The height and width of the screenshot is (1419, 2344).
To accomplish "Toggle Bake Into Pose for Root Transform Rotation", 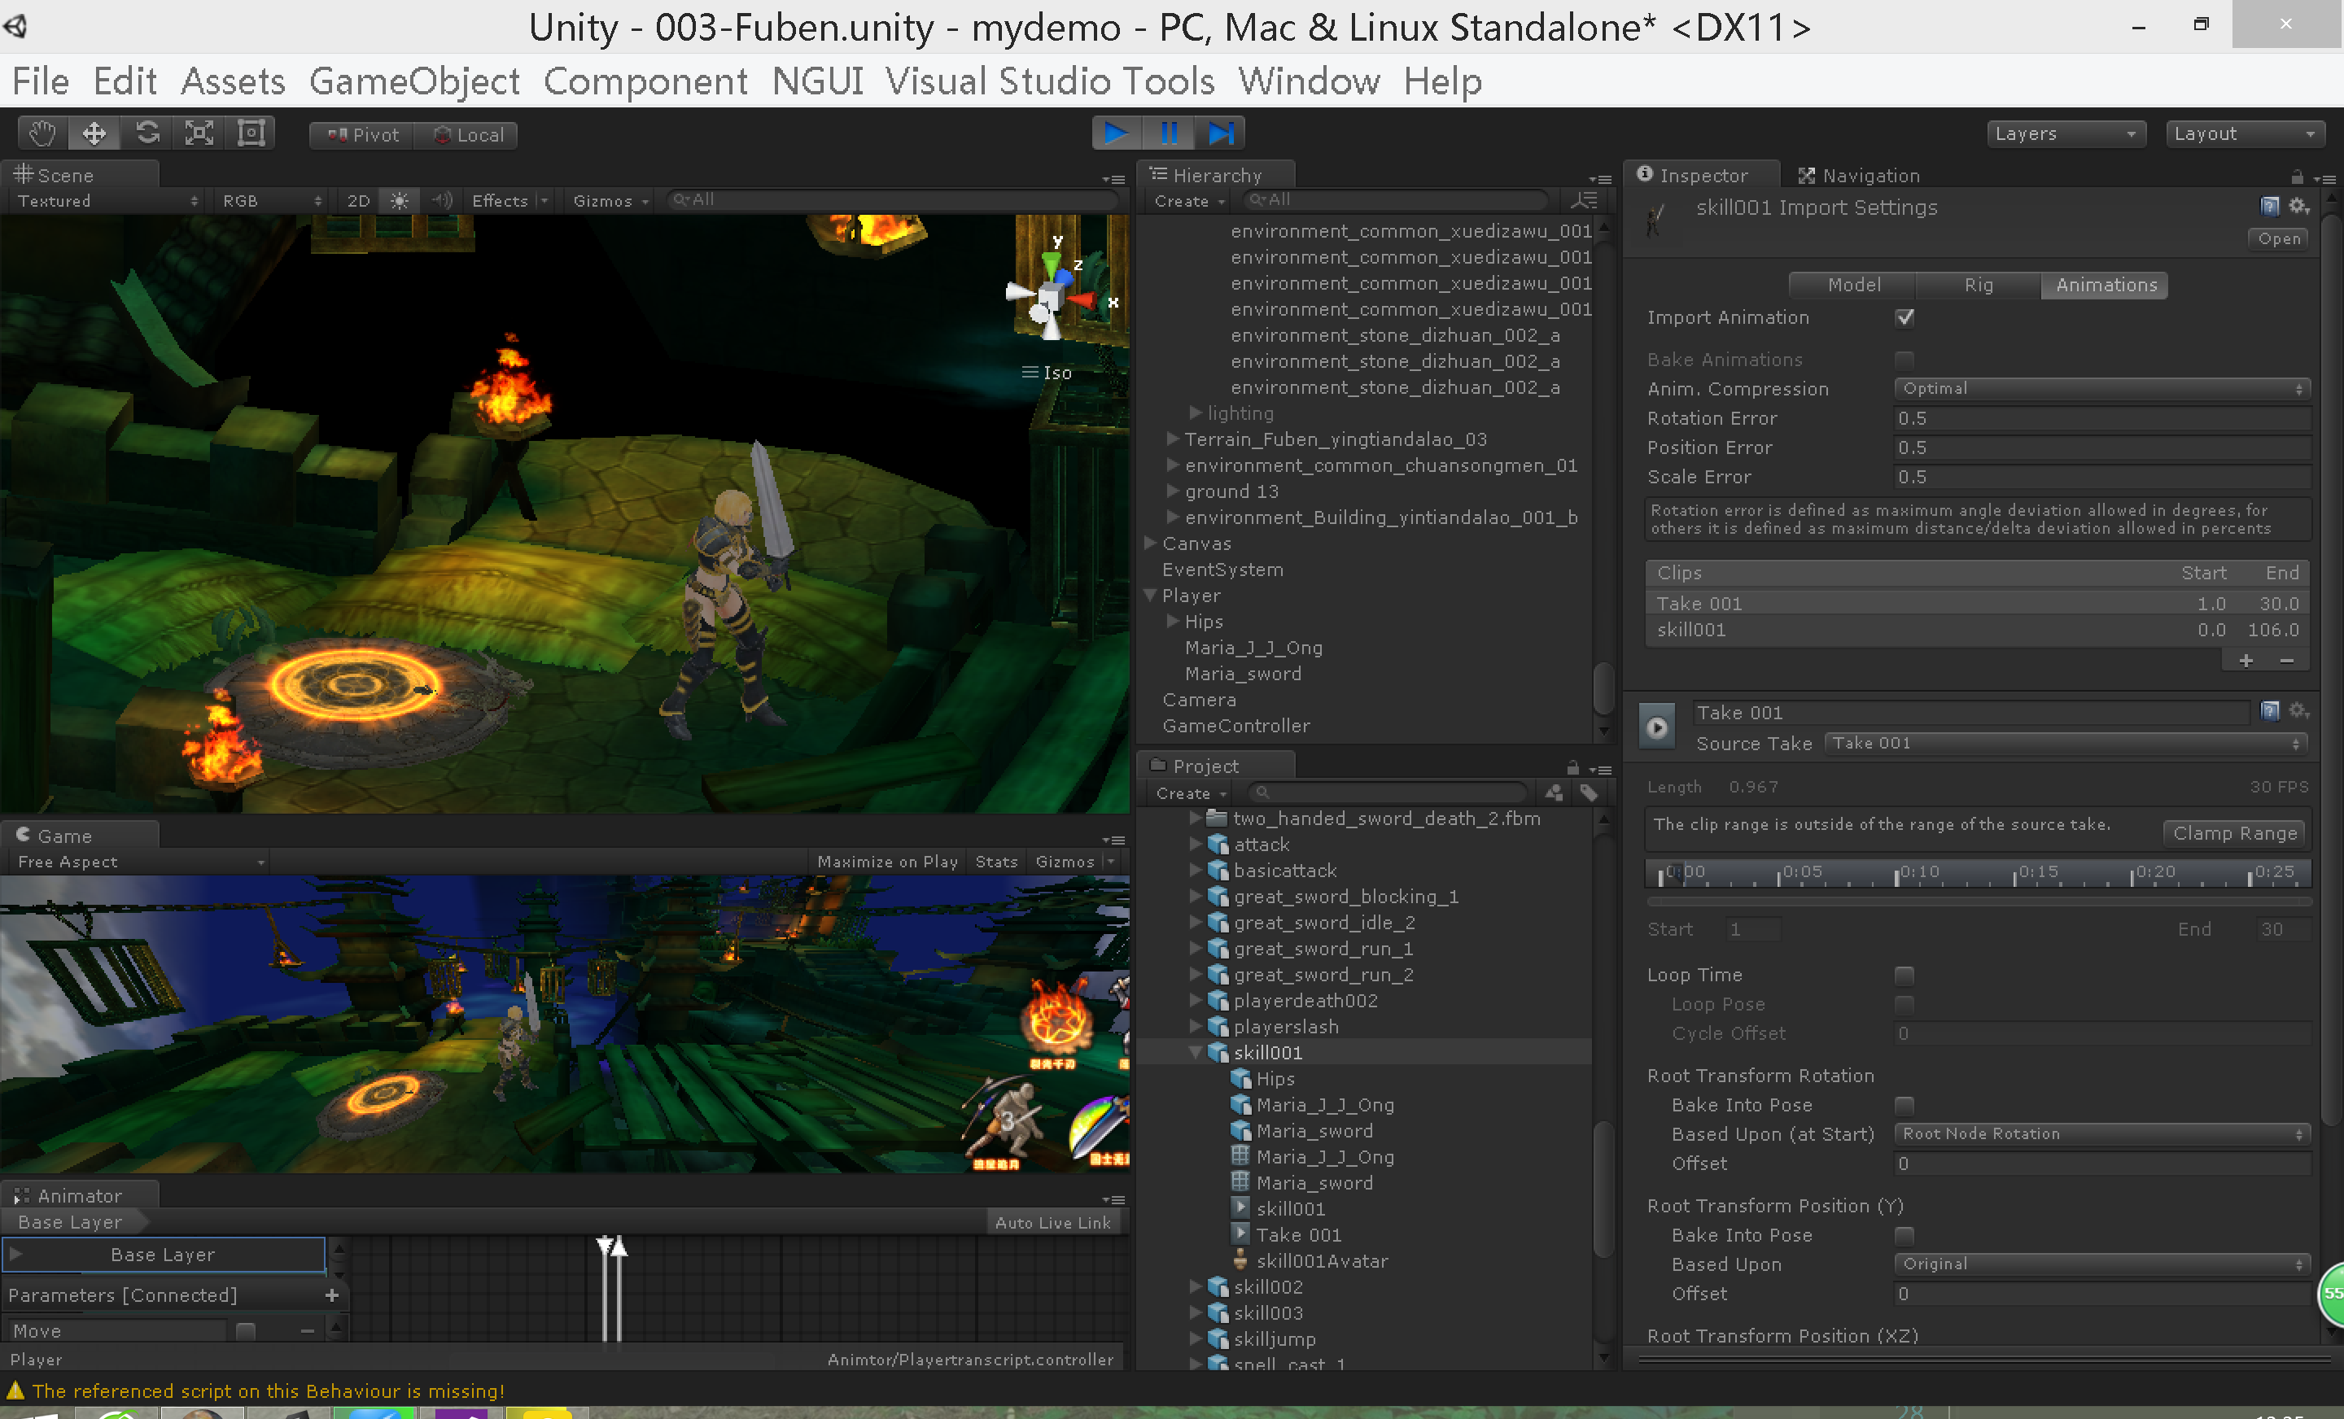I will click(1904, 1105).
